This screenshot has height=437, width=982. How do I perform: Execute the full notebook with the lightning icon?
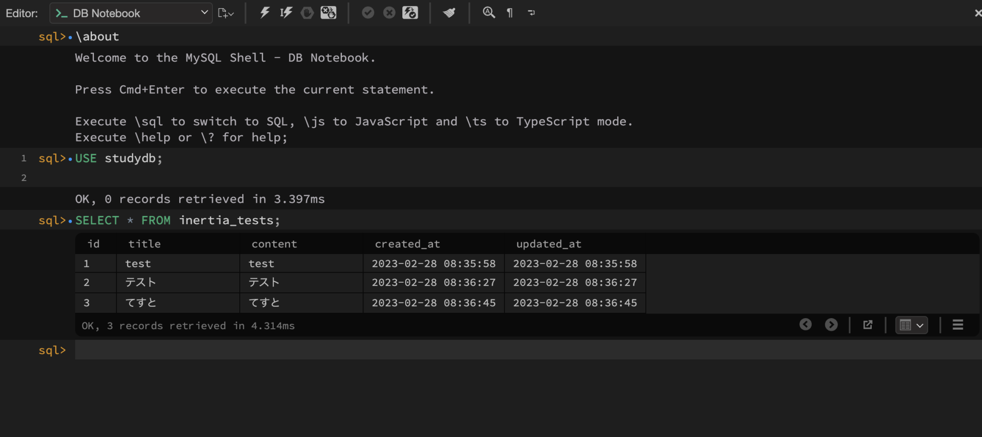pyautogui.click(x=265, y=13)
